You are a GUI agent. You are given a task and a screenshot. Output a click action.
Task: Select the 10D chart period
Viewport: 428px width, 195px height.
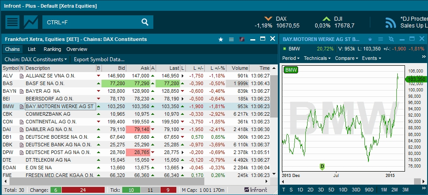(x=343, y=190)
